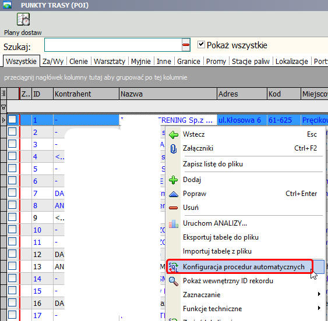Viewport: 328px width, 321px height.
Task: Click the magnifier Pokaż wewnętrzny ID icon
Action: pos(174,281)
